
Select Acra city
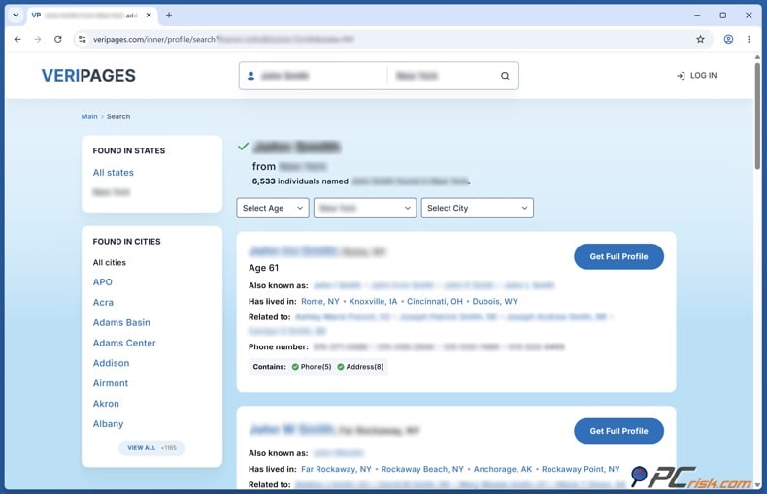coord(103,302)
